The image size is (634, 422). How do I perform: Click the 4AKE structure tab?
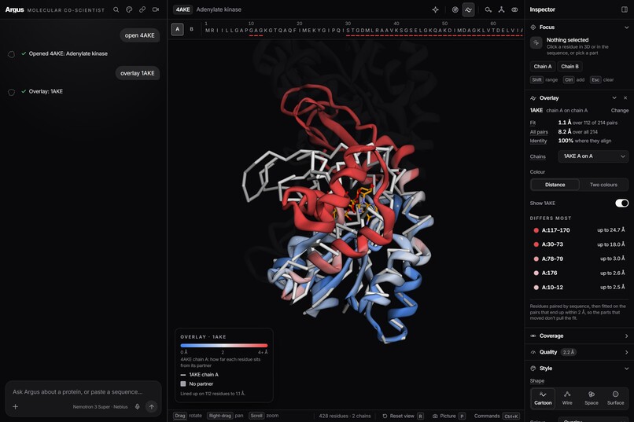182,9
